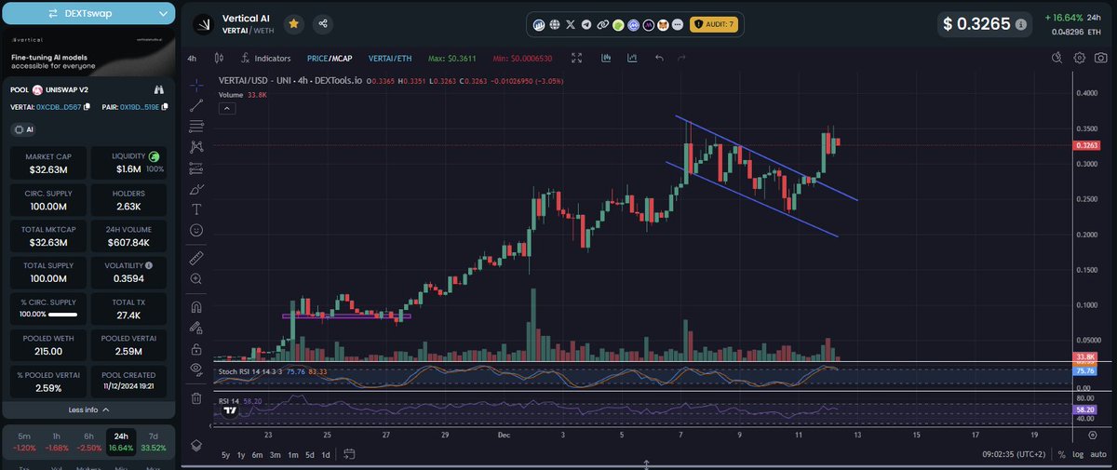This screenshot has height=470, width=1117.
Task: Click the chain link icon
Action: click(x=602, y=24)
